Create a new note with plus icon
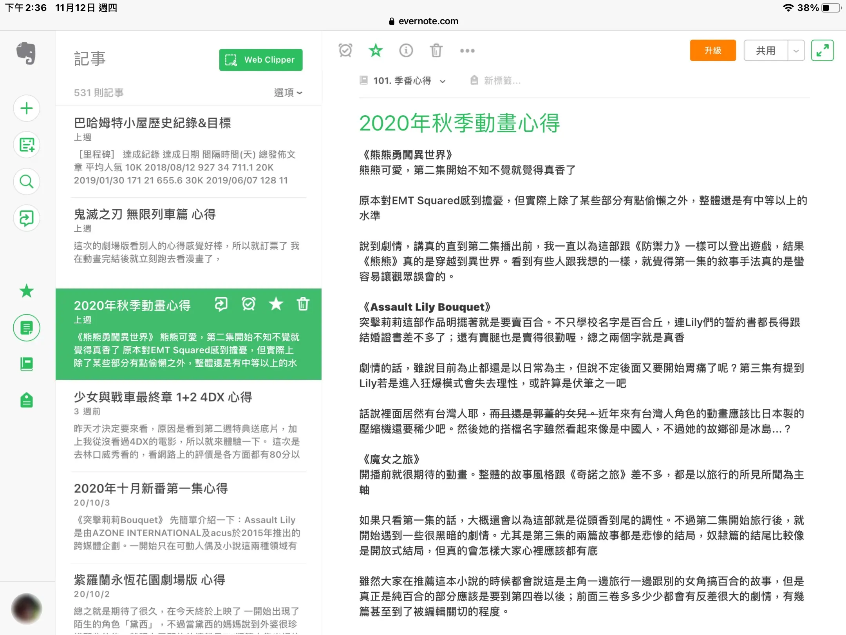The image size is (846, 635). (x=27, y=108)
